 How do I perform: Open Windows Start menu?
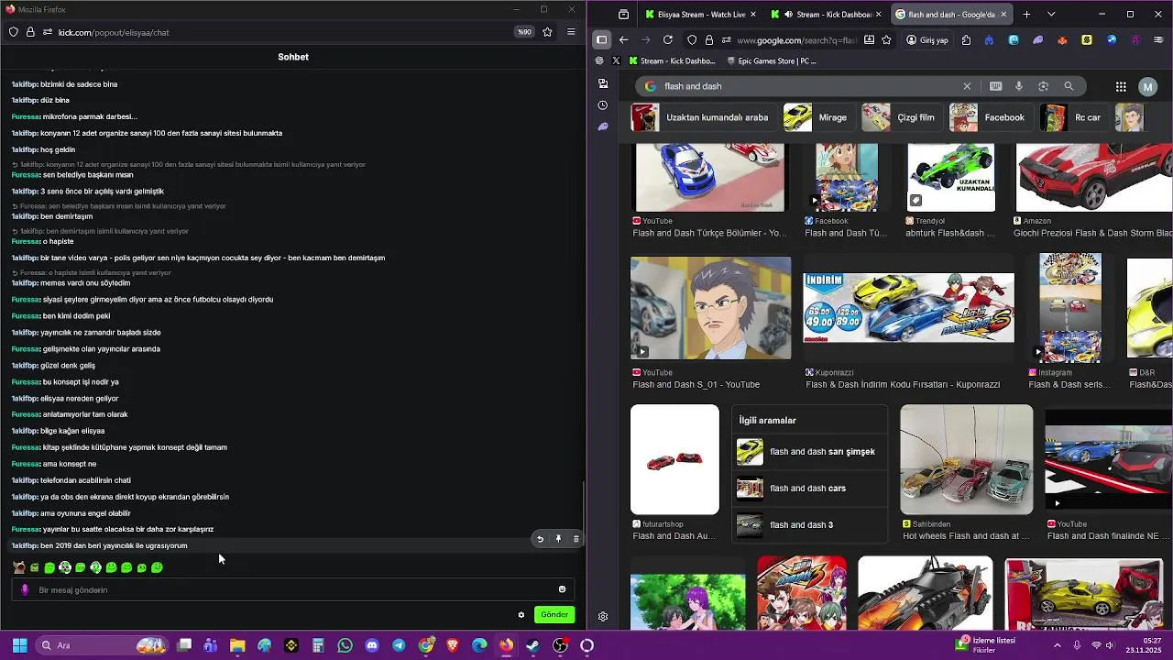click(19, 645)
